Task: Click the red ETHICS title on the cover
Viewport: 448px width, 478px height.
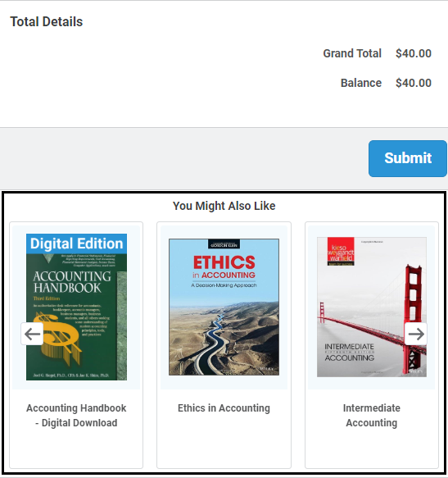Action: (x=224, y=262)
